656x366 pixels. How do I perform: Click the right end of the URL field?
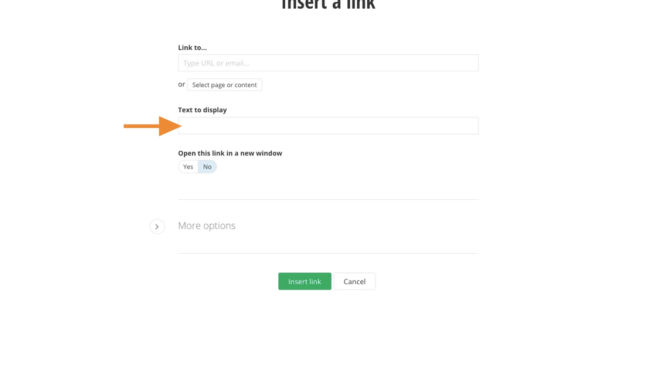point(469,63)
